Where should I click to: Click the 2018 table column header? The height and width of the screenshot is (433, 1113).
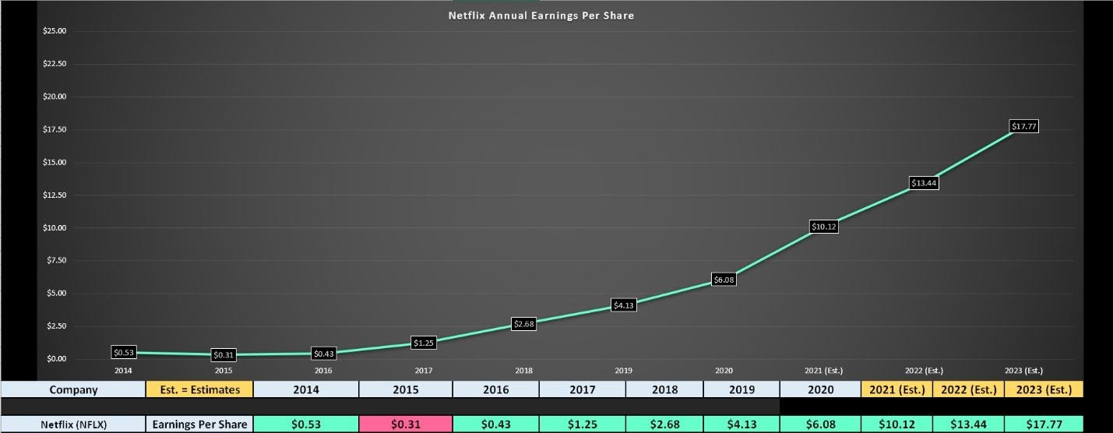tap(664, 389)
